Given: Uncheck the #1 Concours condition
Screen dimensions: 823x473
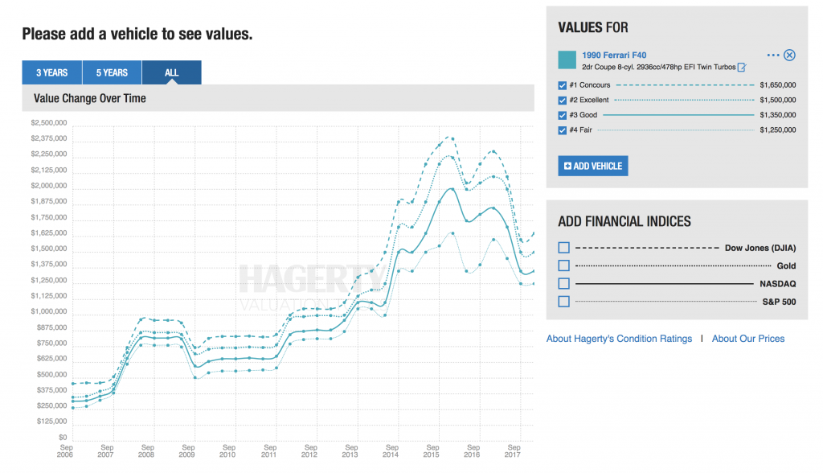Looking at the screenshot, I should 562,85.
